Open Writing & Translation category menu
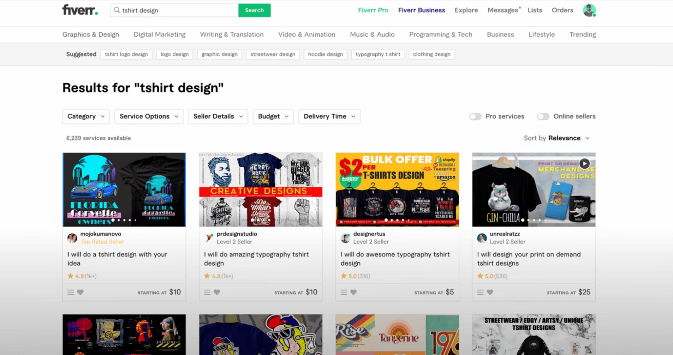This screenshot has width=673, height=355. click(x=232, y=35)
